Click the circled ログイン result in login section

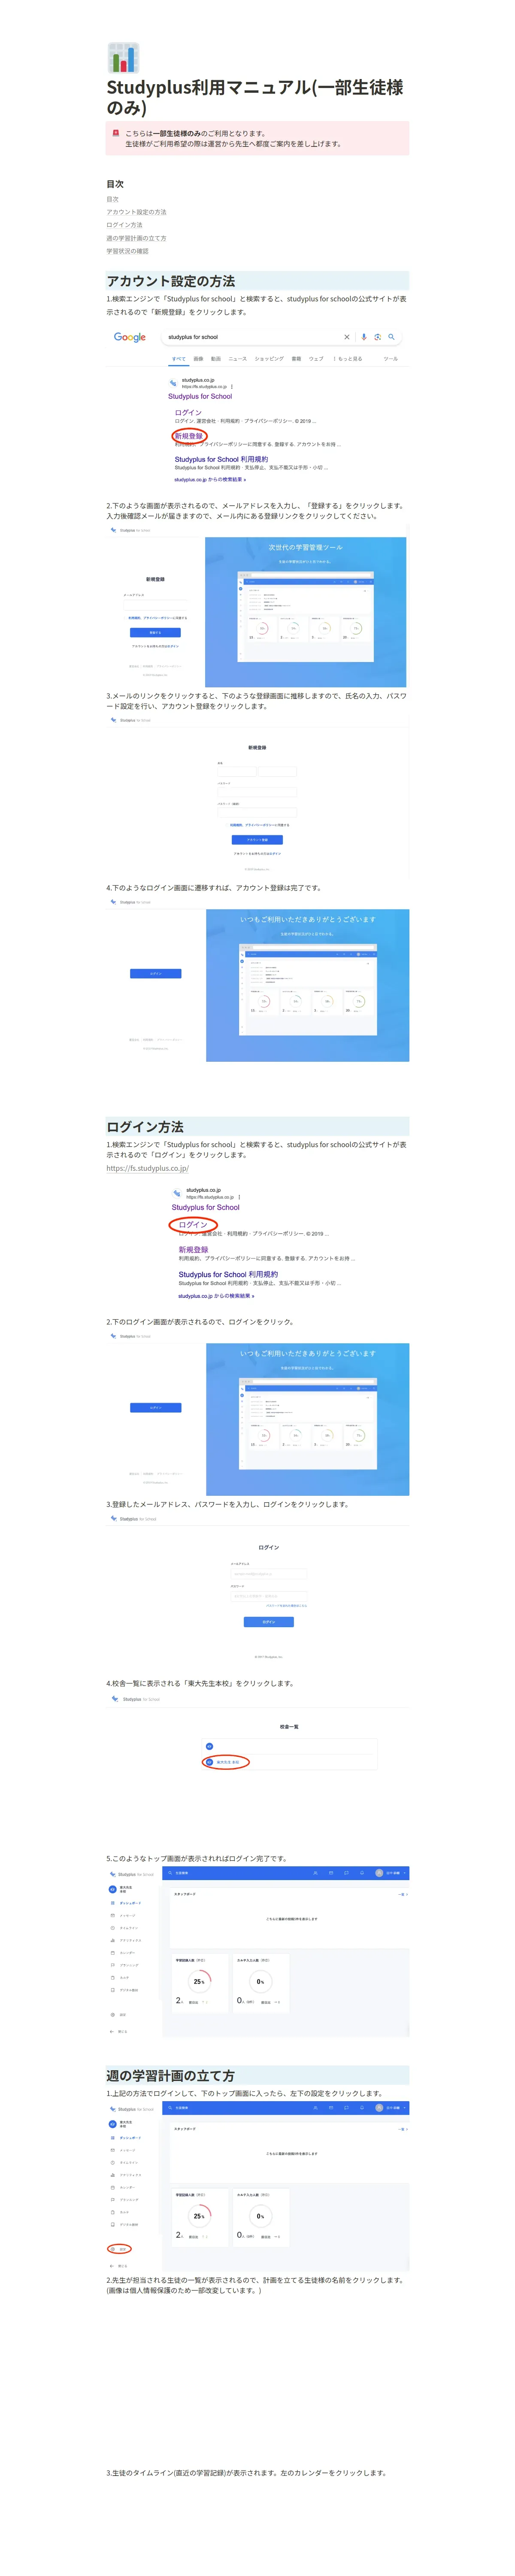pos(193,1224)
